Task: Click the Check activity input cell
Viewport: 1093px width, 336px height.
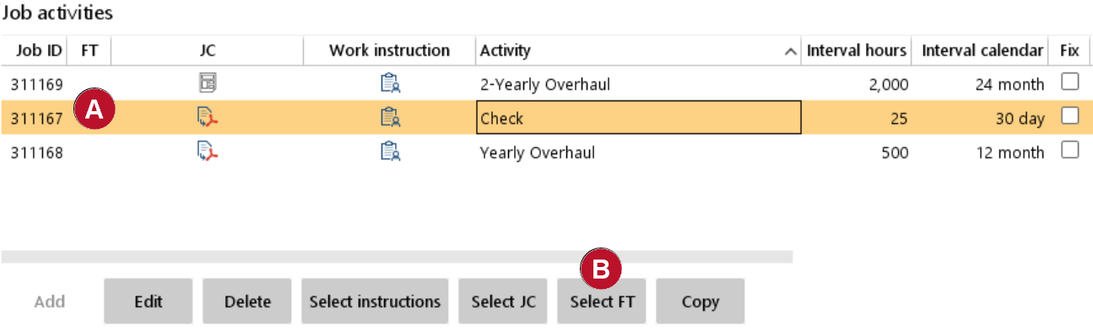Action: (639, 118)
